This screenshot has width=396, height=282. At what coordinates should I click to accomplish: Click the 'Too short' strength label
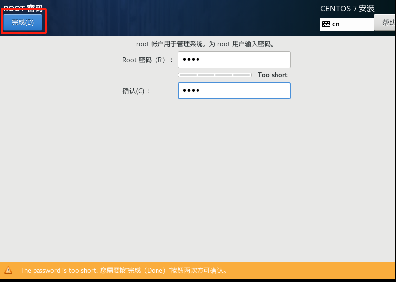(x=273, y=75)
